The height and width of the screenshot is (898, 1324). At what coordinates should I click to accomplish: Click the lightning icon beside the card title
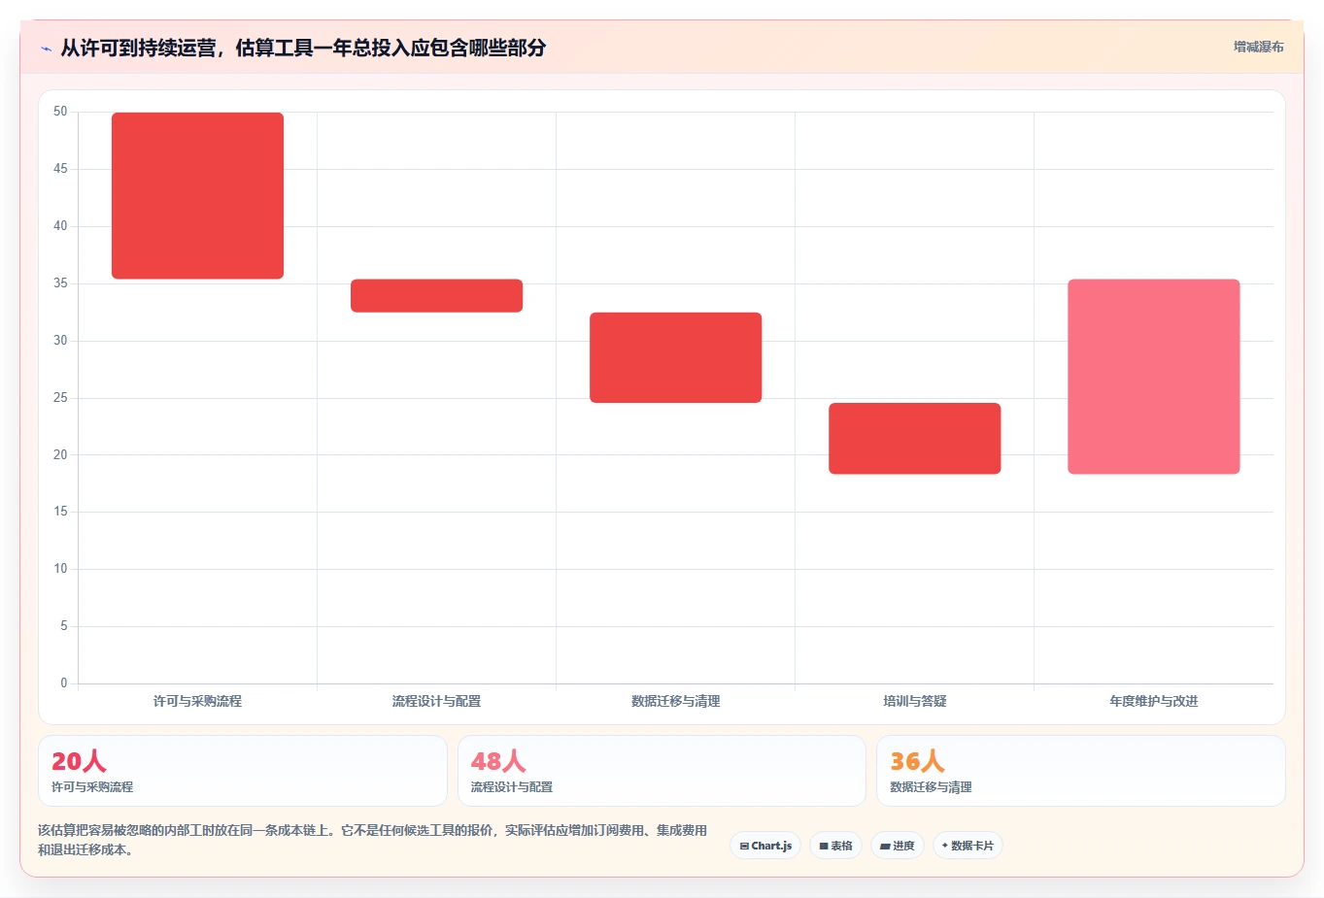coord(46,49)
